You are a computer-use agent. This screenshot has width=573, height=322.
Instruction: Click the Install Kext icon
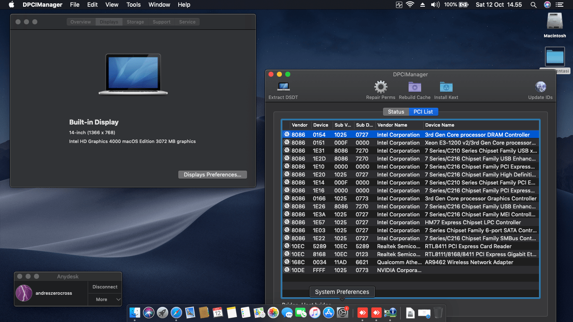click(446, 87)
